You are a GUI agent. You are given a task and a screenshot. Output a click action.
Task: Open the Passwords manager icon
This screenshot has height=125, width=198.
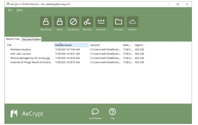tap(101, 22)
